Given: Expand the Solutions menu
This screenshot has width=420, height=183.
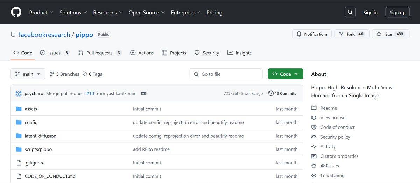Looking at the screenshot, I should [73, 12].
